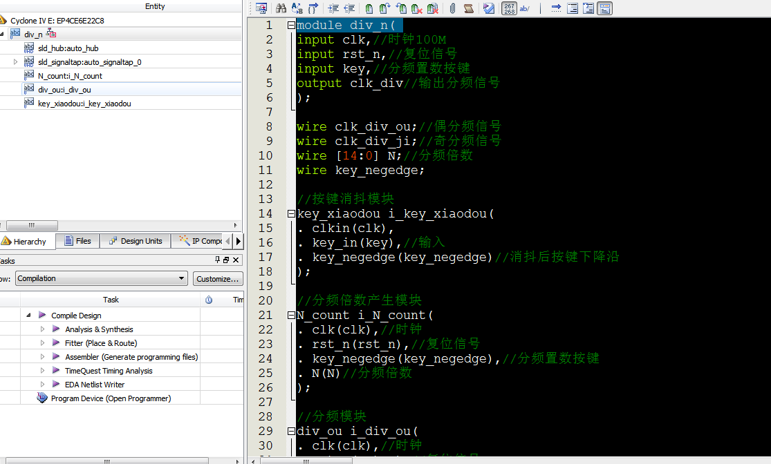Switch to the Design Units tab
This screenshot has height=464, width=771.
click(x=136, y=241)
